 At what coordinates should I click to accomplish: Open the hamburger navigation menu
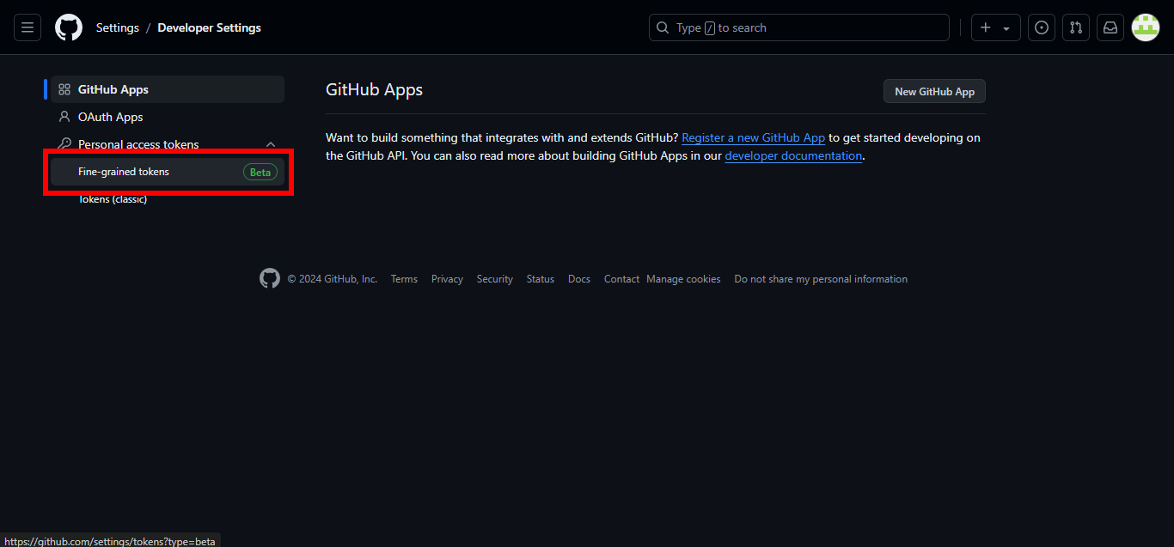click(28, 27)
